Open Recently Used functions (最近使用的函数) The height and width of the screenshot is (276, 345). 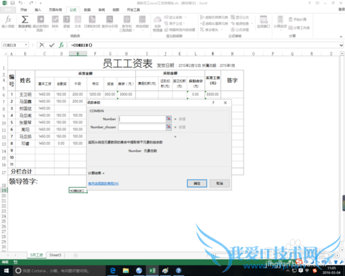click(x=41, y=23)
